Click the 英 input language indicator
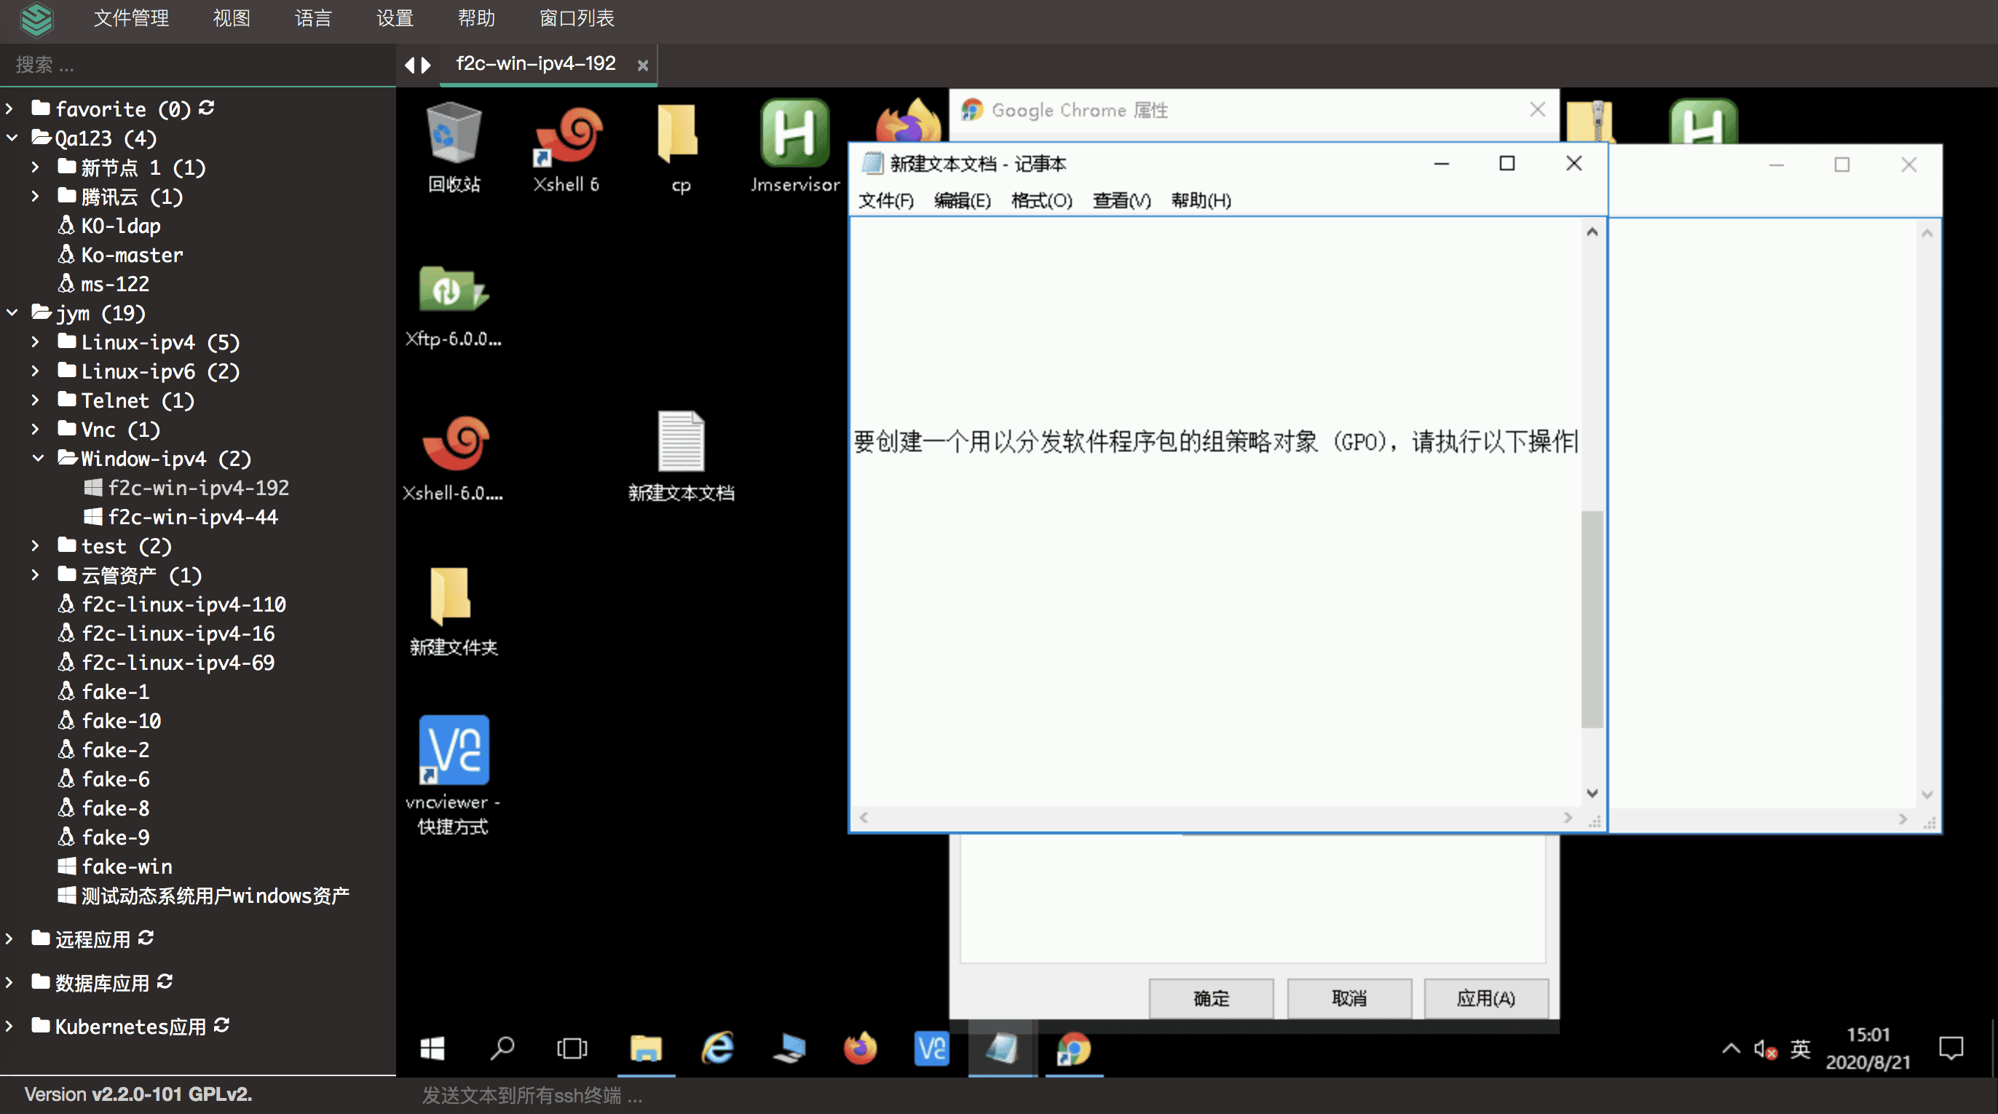This screenshot has height=1114, width=1998. click(1800, 1049)
